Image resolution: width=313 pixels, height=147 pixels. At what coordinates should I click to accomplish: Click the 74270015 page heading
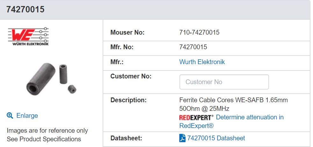pos(25,9)
